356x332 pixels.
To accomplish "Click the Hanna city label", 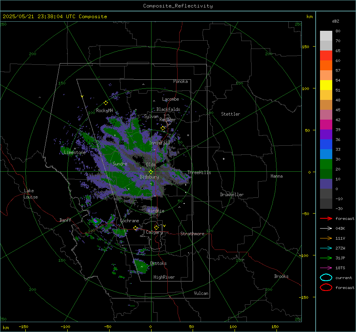I will click(x=276, y=176).
